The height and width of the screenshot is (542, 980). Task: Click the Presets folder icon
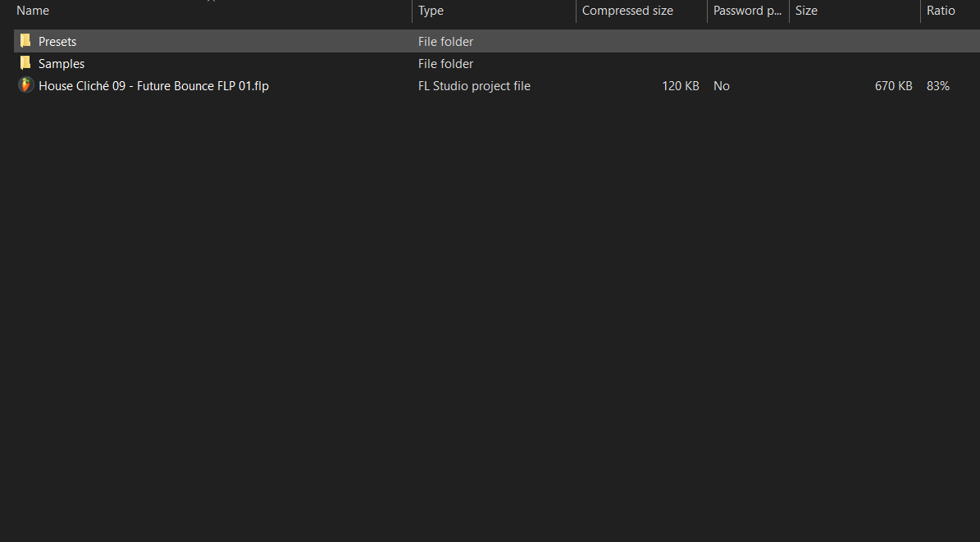(x=25, y=41)
